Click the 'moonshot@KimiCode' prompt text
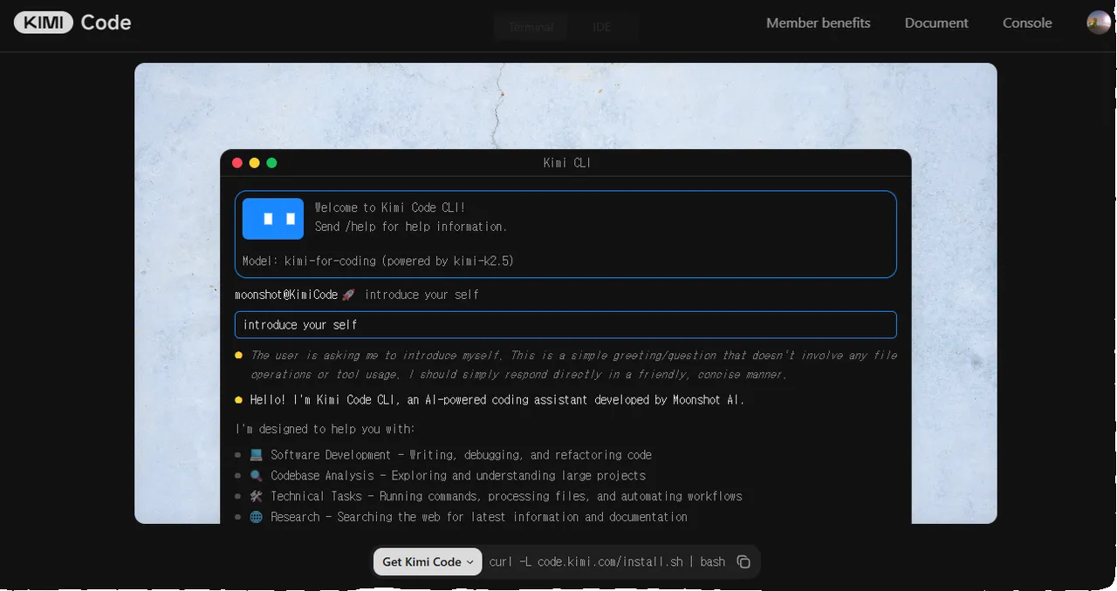 pos(286,295)
